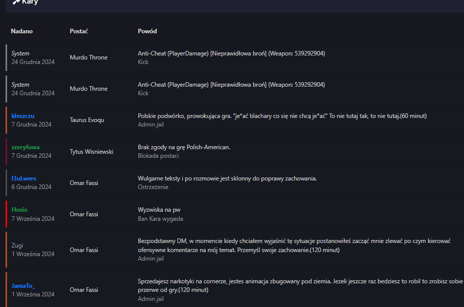This screenshot has width=464, height=307.
Task: Click the Kary section title
Action: point(30,2)
